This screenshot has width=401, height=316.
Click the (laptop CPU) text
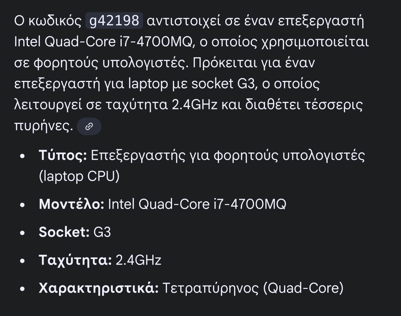[x=79, y=176]
